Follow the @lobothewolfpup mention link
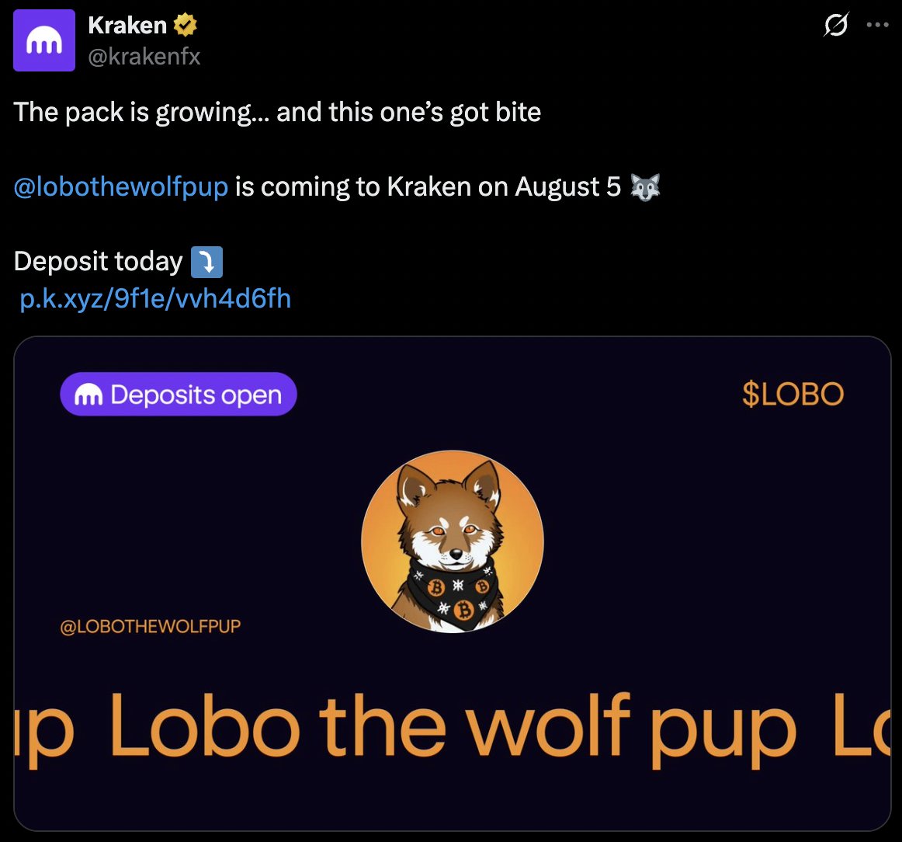902x842 pixels. tap(121, 187)
